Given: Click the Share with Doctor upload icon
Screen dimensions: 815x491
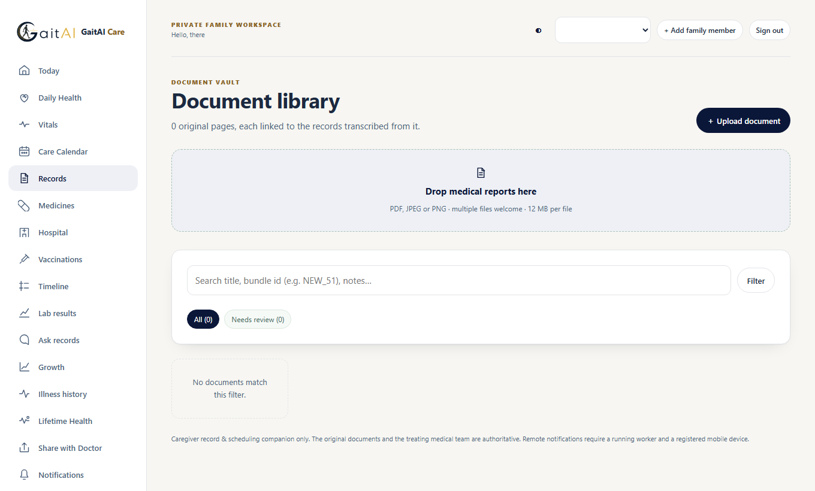Looking at the screenshot, I should point(24,448).
